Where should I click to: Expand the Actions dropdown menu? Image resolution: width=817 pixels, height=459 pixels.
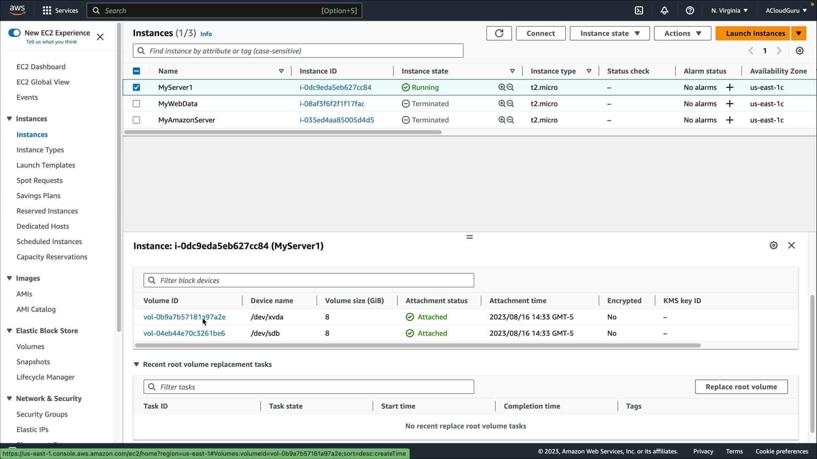[x=682, y=33]
